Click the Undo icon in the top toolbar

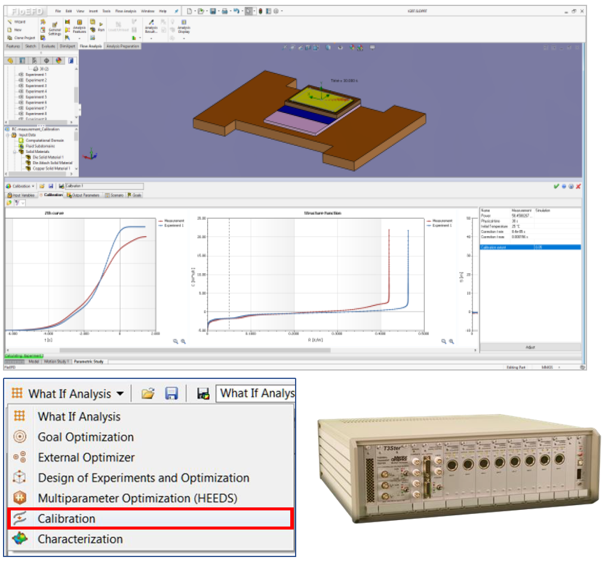236,11
